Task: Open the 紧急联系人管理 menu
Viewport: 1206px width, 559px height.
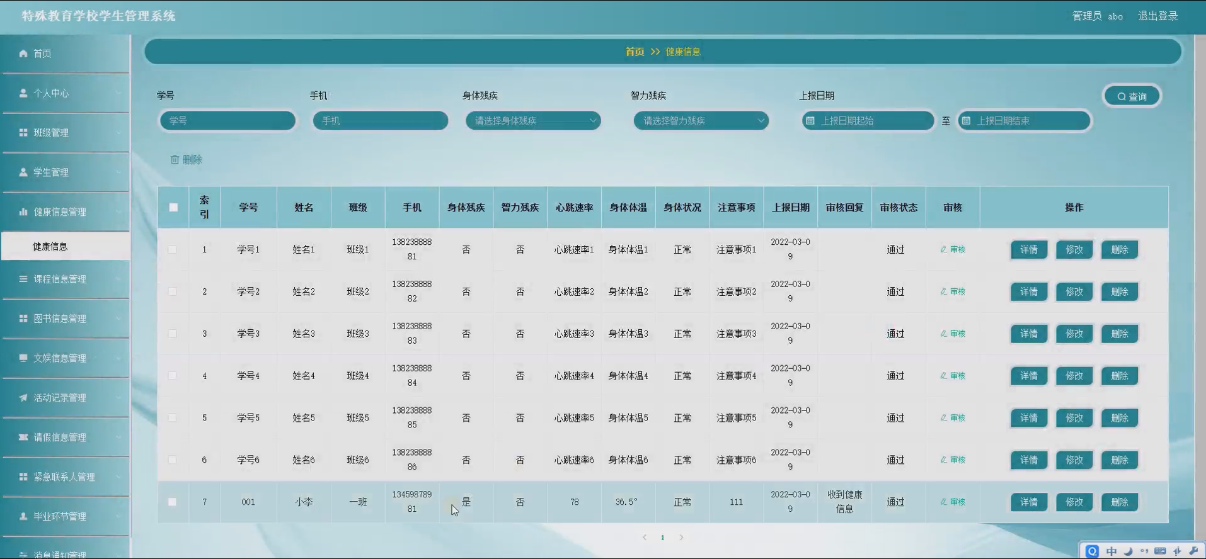Action: click(x=66, y=477)
